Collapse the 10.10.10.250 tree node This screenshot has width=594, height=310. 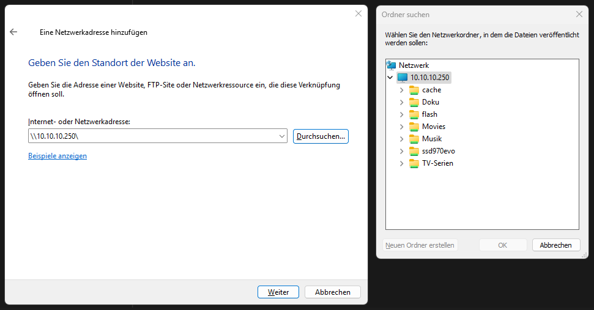[x=390, y=78]
